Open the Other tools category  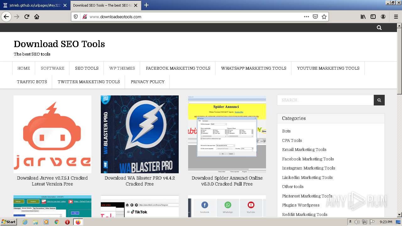[293, 186]
